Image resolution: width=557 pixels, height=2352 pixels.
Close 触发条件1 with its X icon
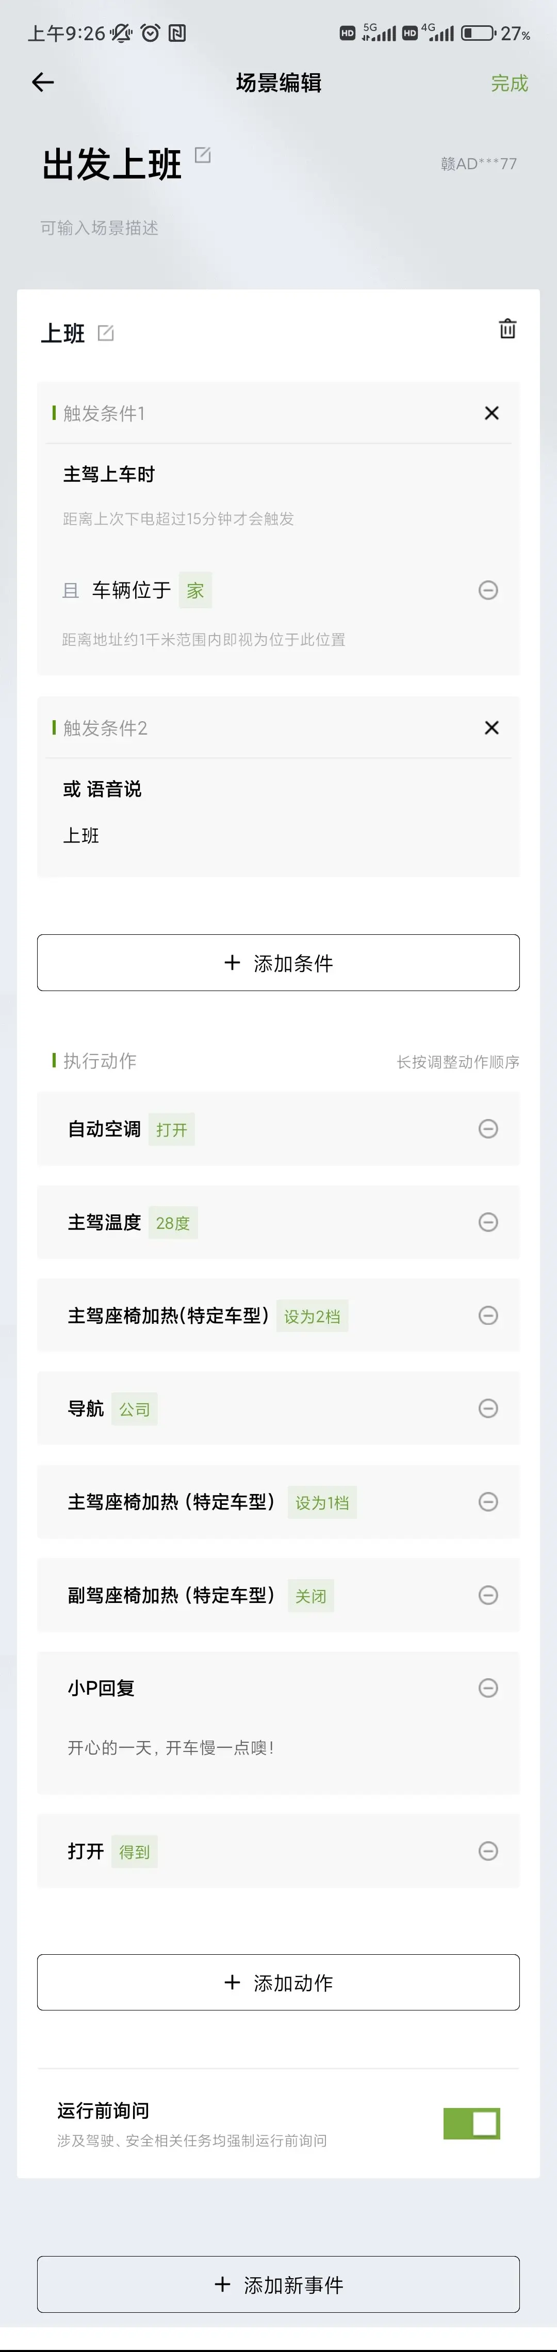tap(492, 414)
